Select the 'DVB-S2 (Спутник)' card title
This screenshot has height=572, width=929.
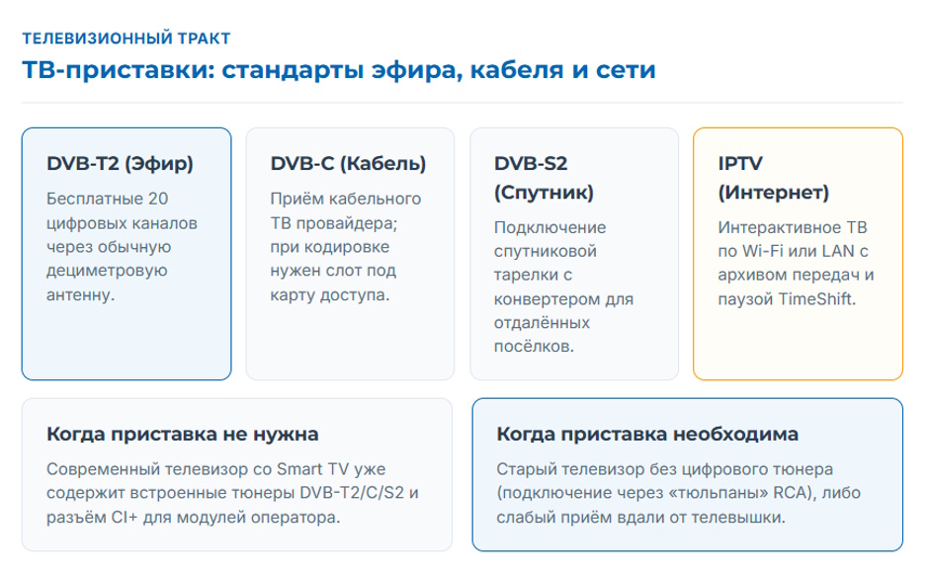click(x=544, y=178)
